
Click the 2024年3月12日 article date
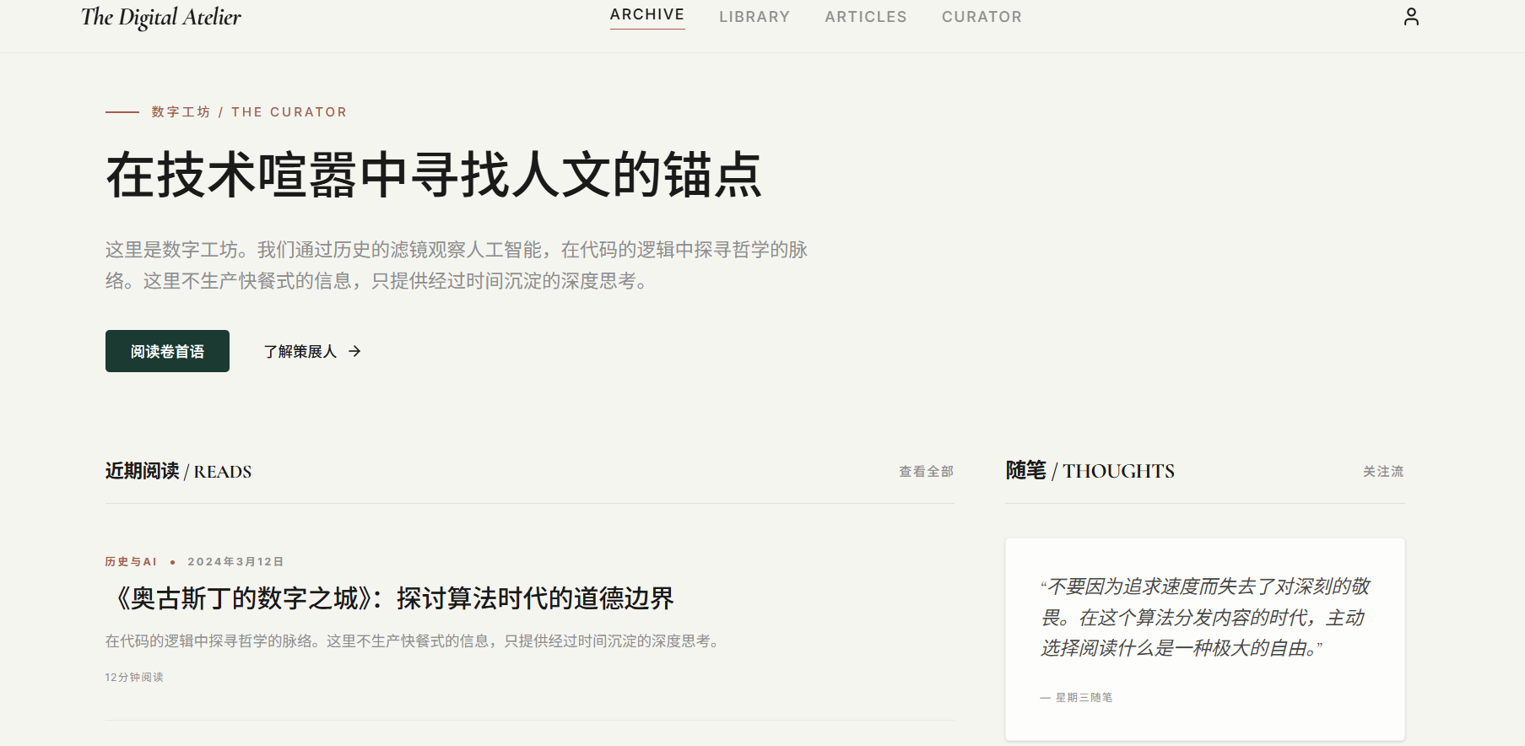click(235, 562)
